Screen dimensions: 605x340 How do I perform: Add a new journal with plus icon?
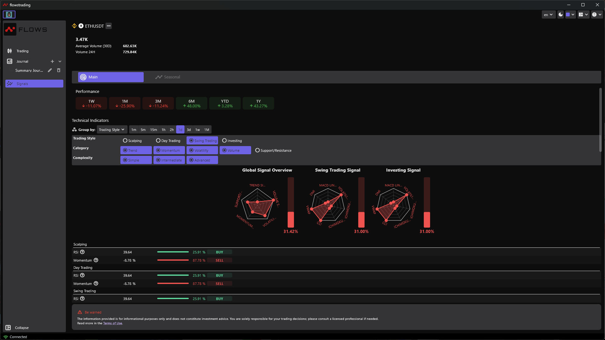click(52, 61)
